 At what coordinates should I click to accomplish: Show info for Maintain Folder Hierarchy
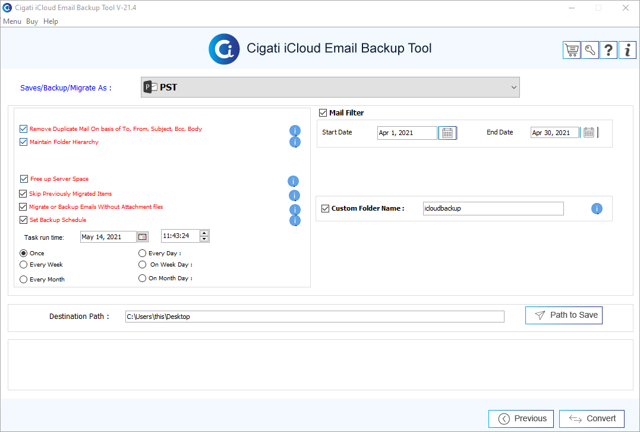295,142
